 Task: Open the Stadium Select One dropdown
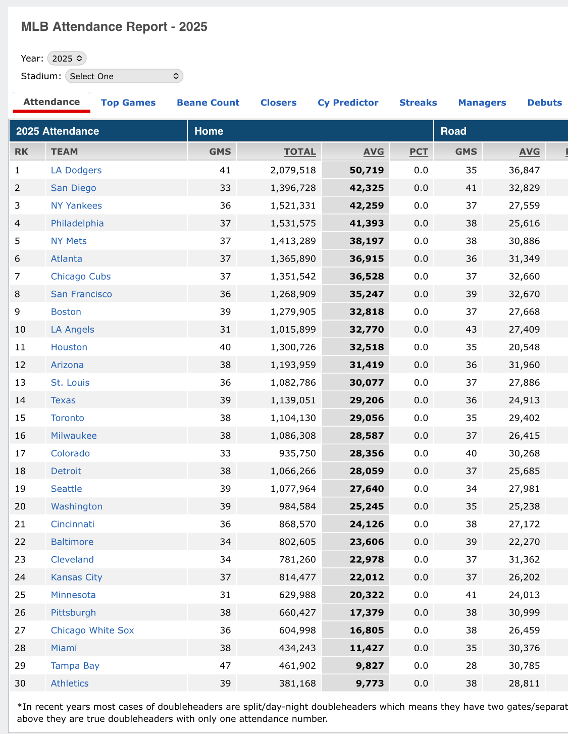[x=124, y=76]
